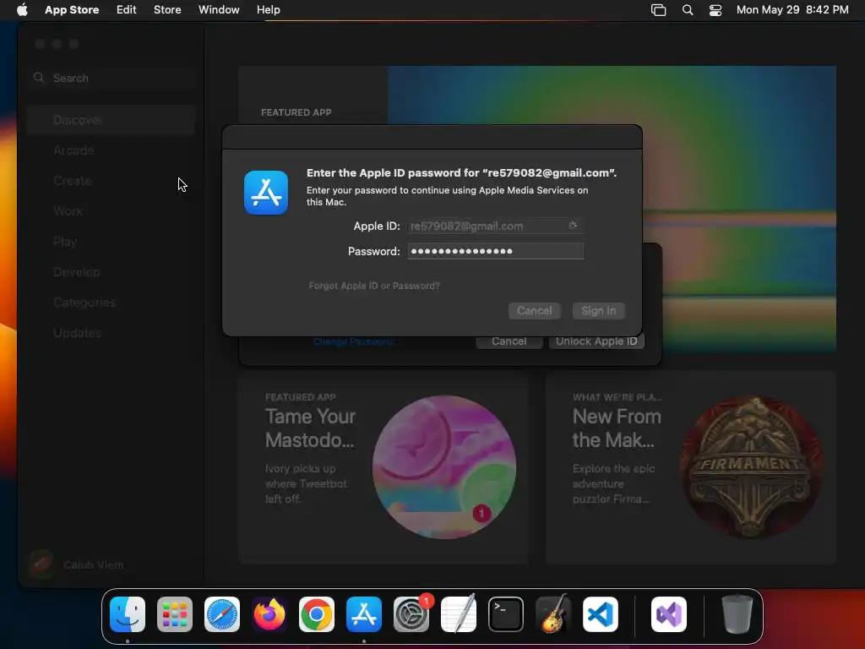The width and height of the screenshot is (865, 649).
Task: Select Work in the sidebar
Action: (x=111, y=210)
